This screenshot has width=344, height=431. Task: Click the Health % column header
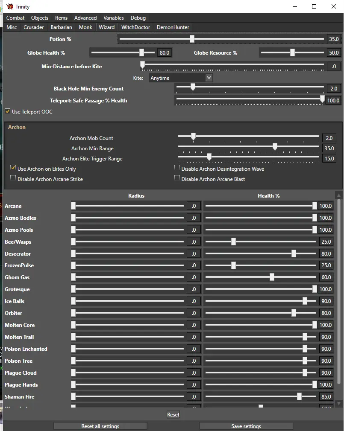click(269, 196)
